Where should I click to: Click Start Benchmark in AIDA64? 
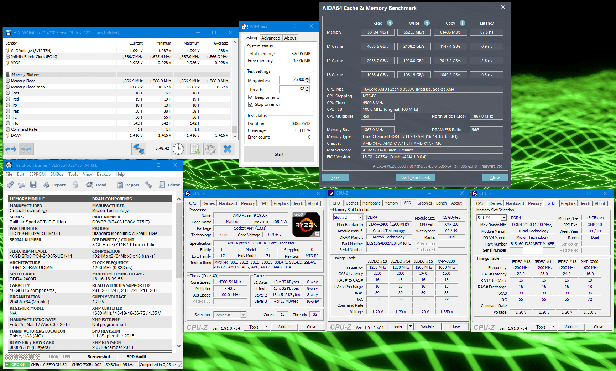pos(415,177)
